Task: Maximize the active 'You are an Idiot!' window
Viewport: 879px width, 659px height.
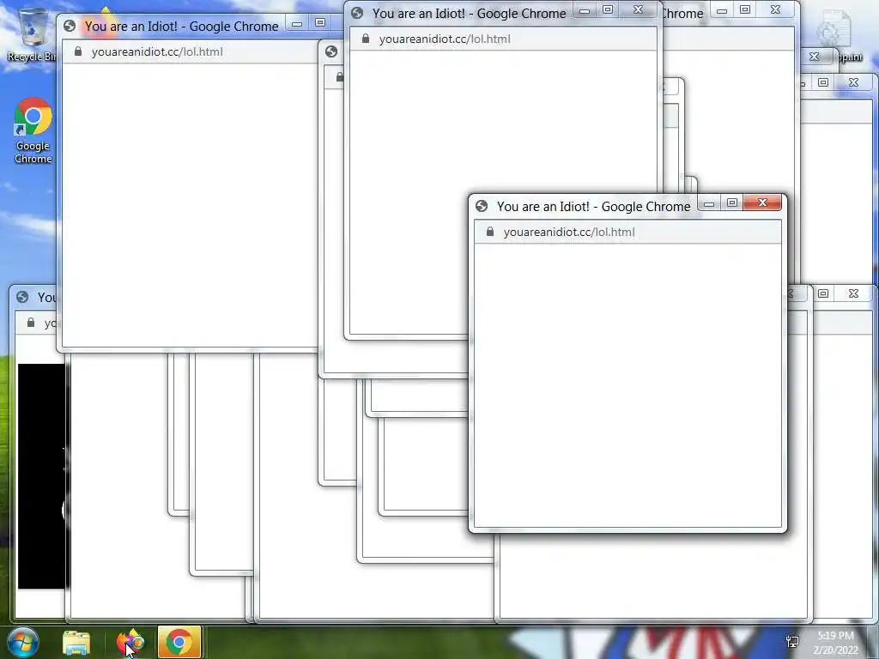Action: (x=732, y=203)
